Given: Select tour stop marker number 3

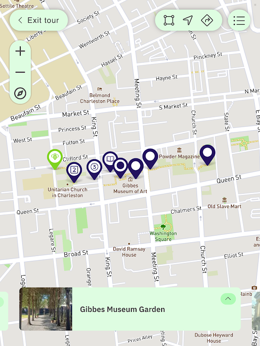Looking at the screenshot, I should point(94,169).
